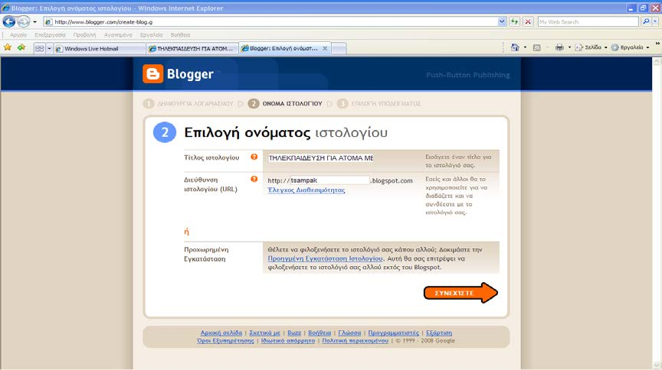Open the Εργαλεία menu in menu bar
Screen dimensions: 662x370
(151, 35)
